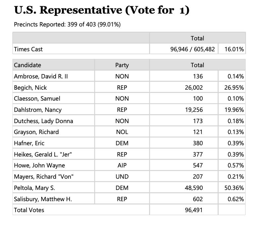Click the Total Votes row label
This screenshot has width=261, height=227.
point(29,210)
